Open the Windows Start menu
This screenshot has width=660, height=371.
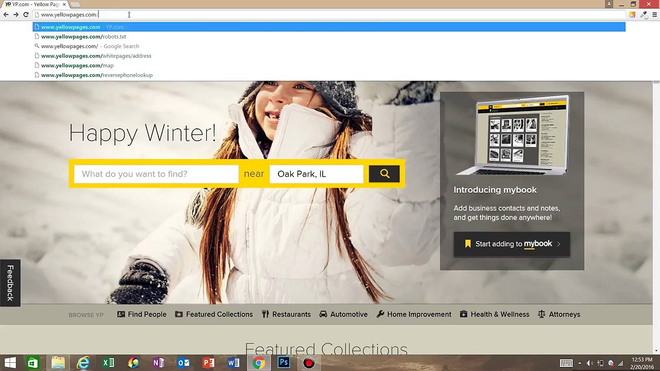tap(10, 363)
